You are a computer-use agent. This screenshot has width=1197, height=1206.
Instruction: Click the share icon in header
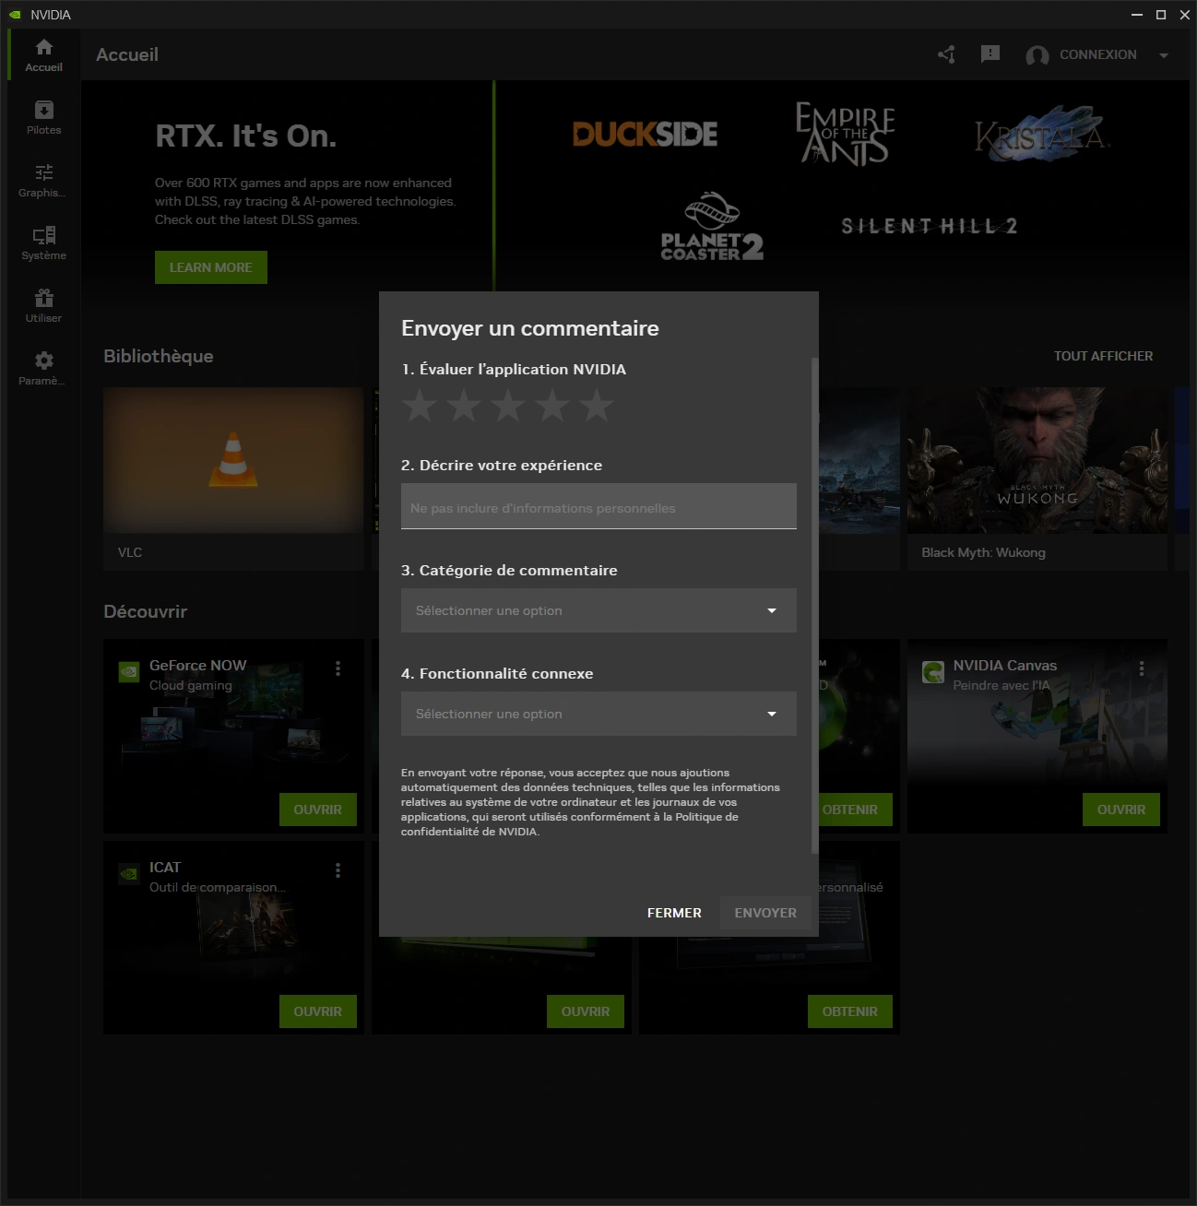point(946,54)
